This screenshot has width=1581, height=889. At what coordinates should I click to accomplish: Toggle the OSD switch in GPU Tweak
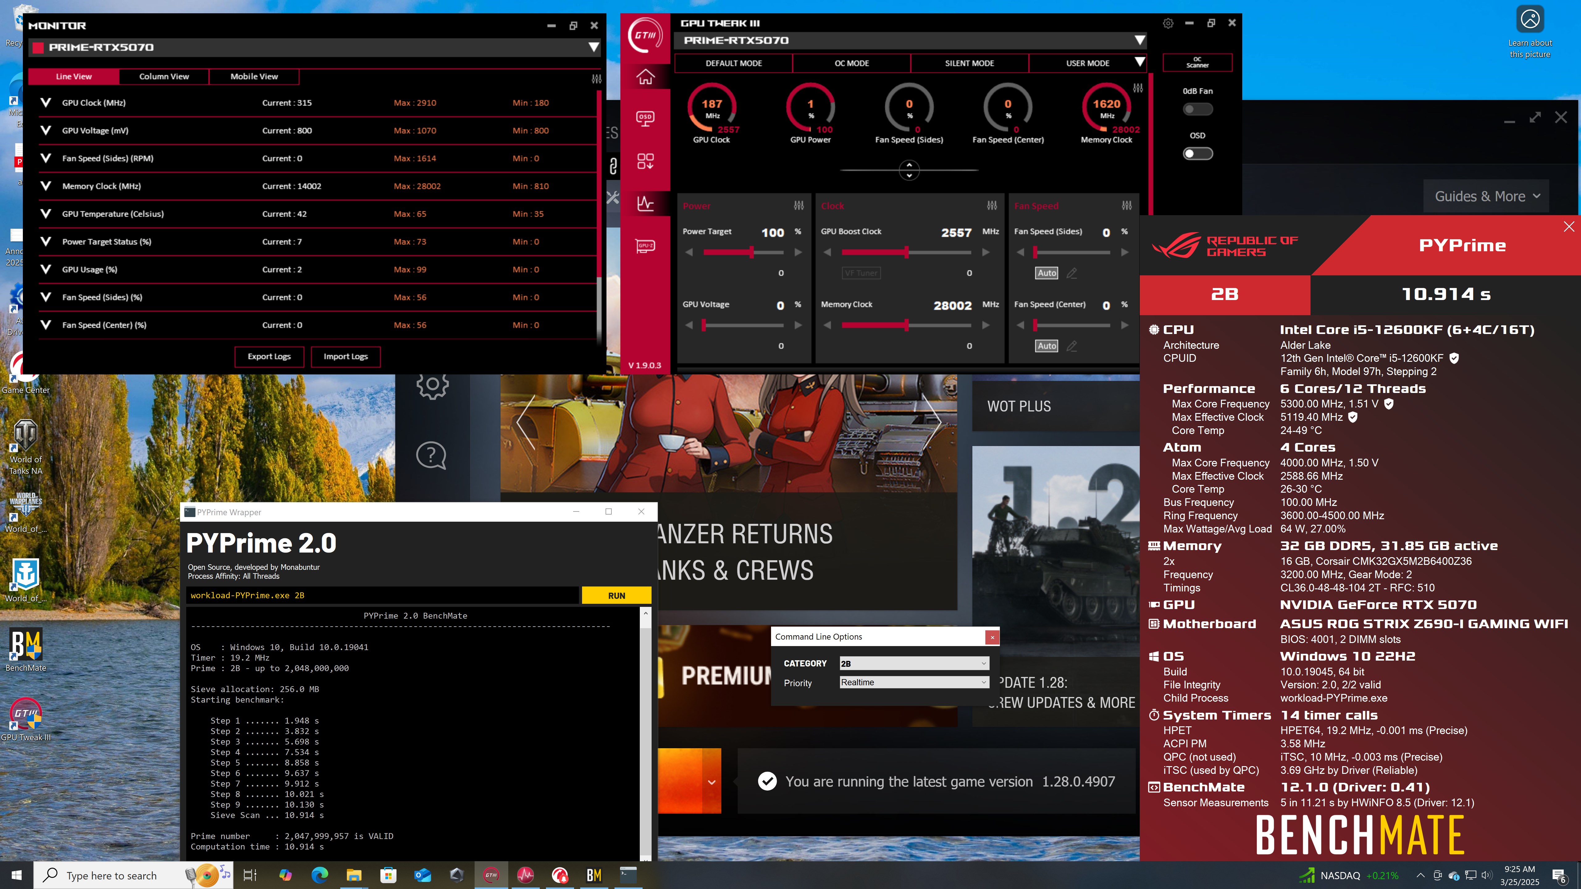(x=1197, y=153)
